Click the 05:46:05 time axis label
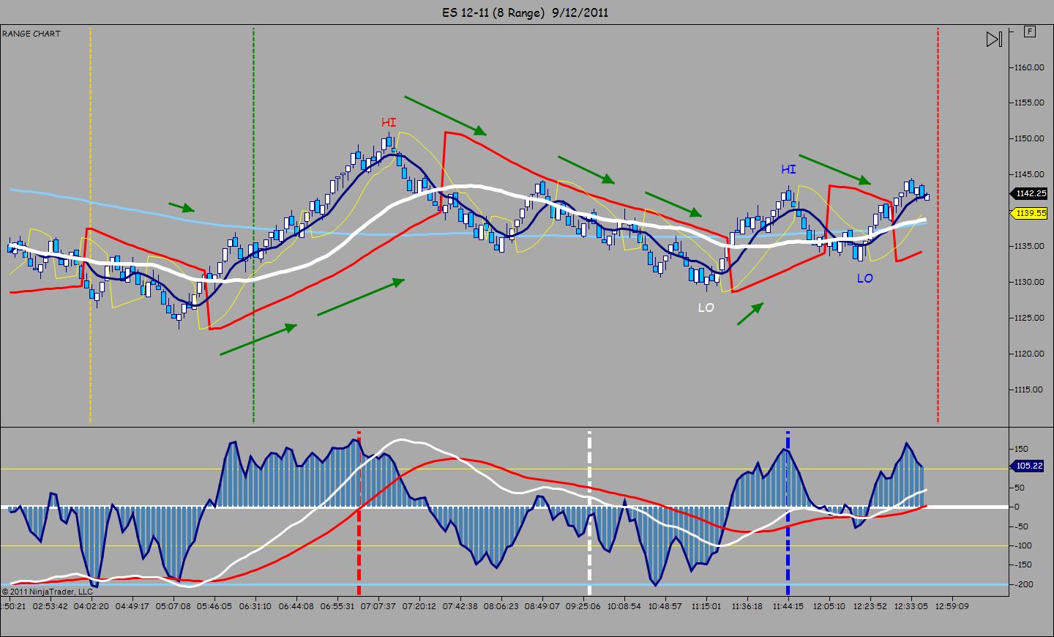 pyautogui.click(x=214, y=606)
